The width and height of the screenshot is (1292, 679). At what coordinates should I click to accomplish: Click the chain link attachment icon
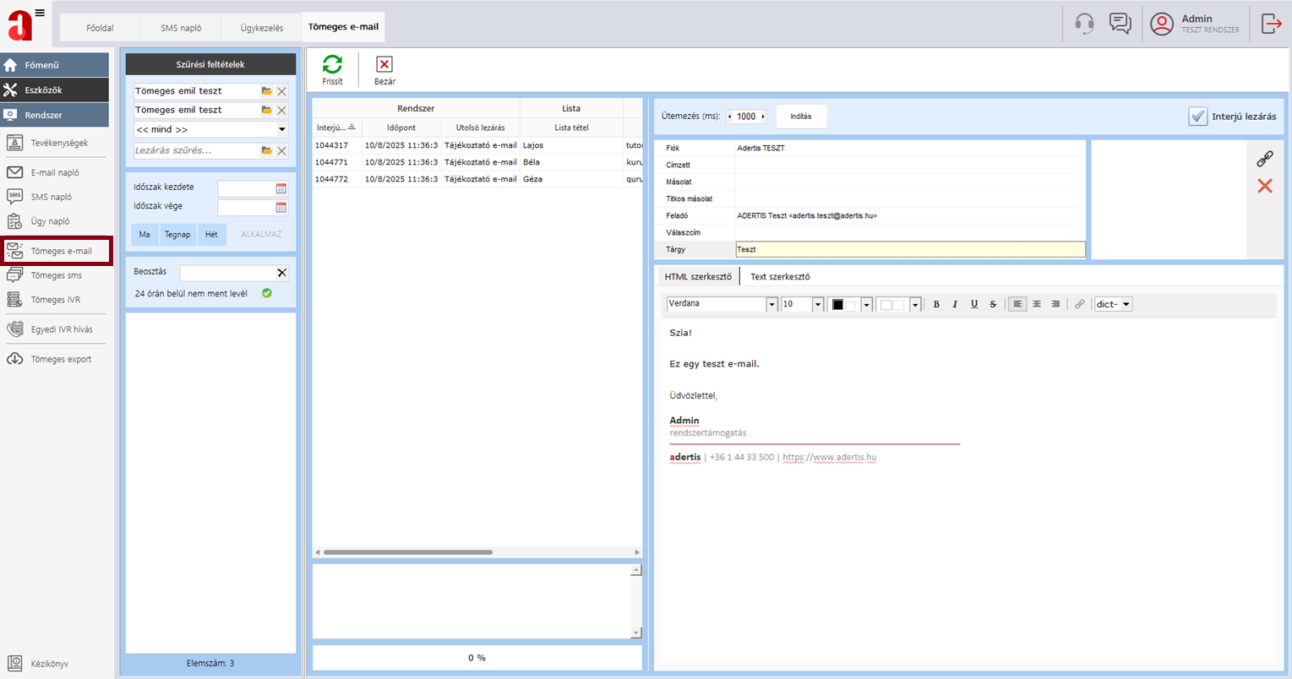point(1264,159)
